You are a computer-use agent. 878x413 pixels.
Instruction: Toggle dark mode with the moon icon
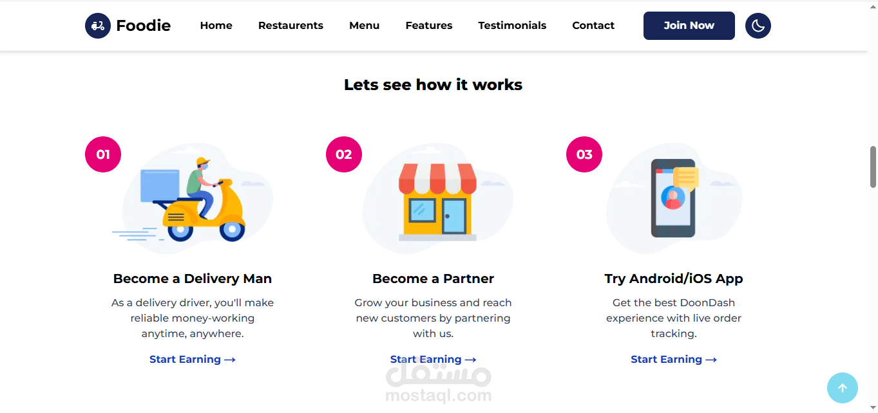(x=758, y=26)
